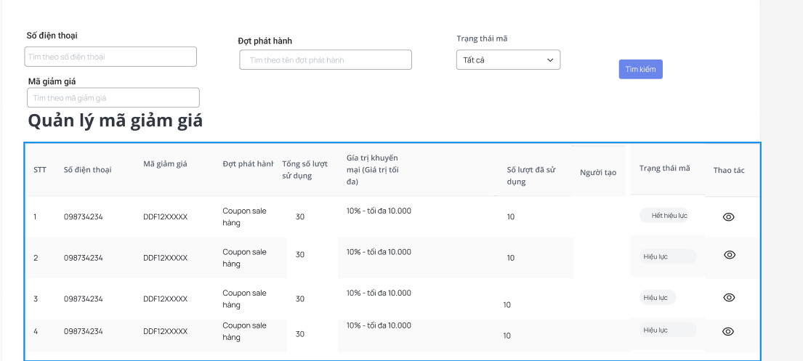View details of coupon row 2
The height and width of the screenshot is (361, 803).
click(730, 254)
